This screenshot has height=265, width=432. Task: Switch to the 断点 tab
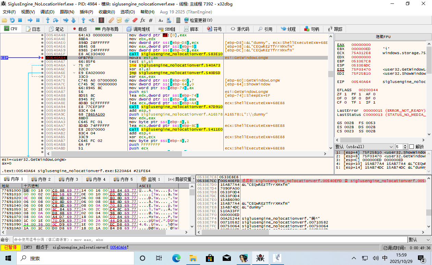coord(79,29)
